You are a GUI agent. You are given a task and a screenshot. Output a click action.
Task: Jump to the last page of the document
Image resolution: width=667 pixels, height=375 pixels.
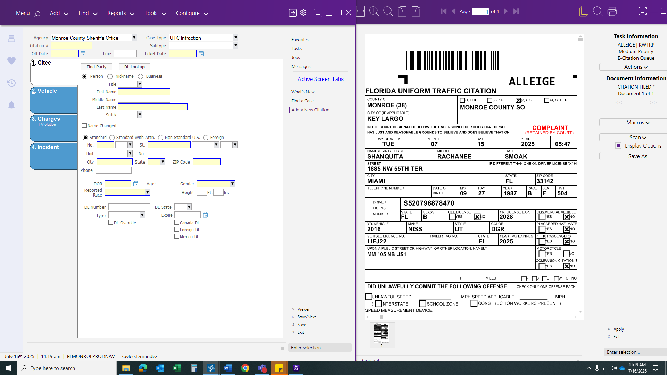(x=516, y=11)
